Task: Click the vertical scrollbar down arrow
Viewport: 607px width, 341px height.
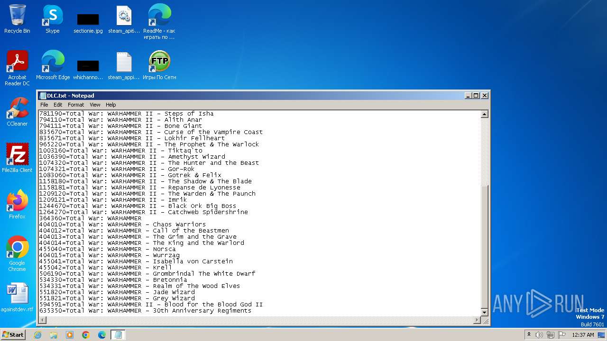Action: pos(485,313)
